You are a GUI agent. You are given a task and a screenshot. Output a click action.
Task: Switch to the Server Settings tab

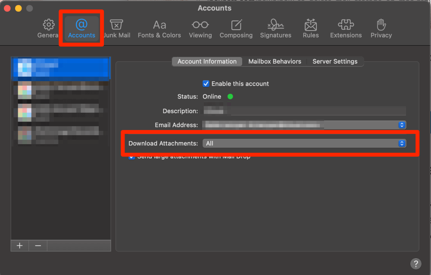(335, 62)
